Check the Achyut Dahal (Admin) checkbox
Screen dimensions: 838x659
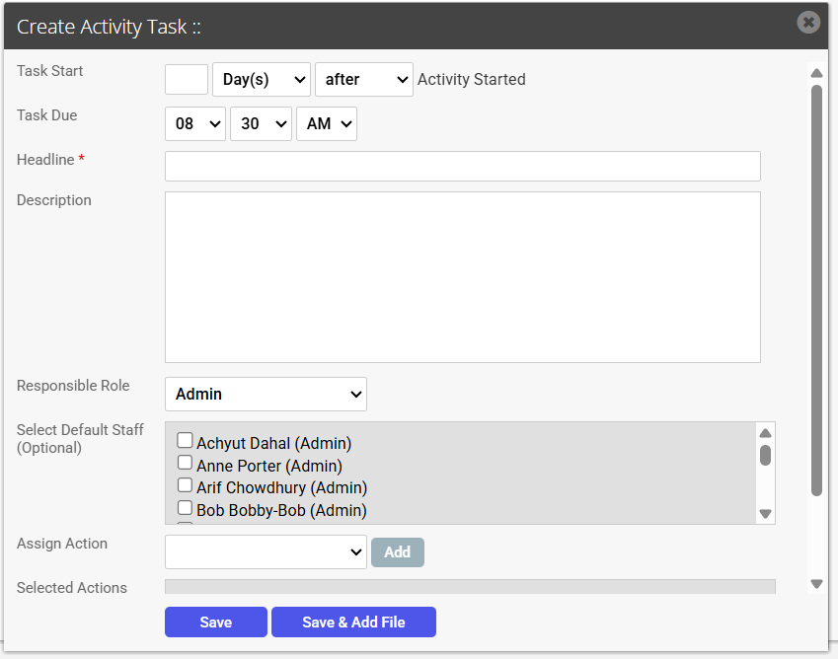coord(185,441)
